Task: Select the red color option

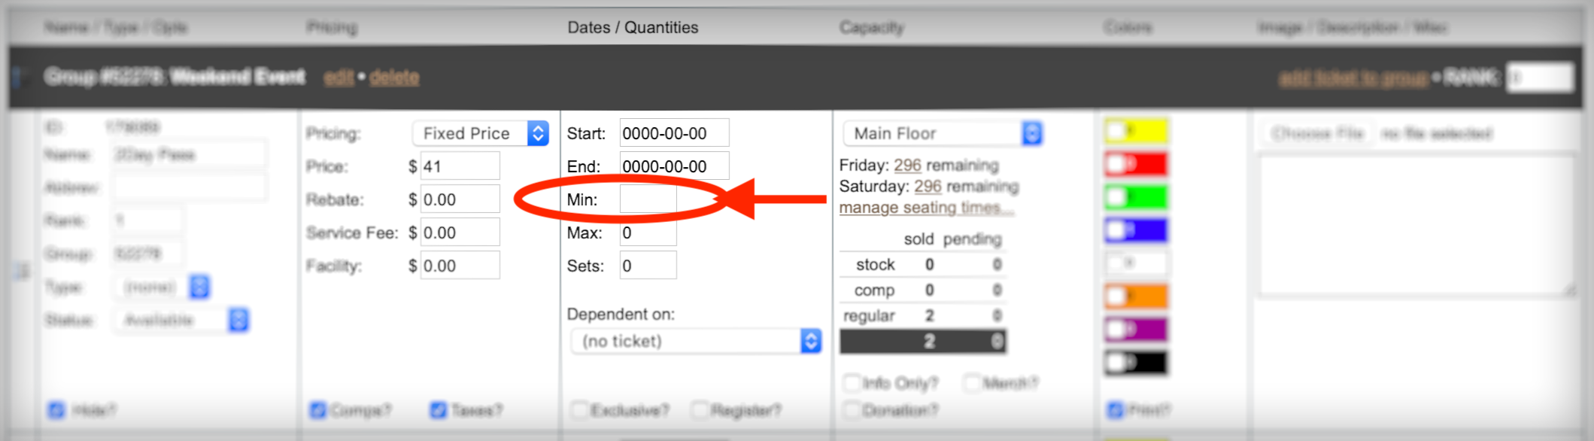Action: pos(1136,164)
